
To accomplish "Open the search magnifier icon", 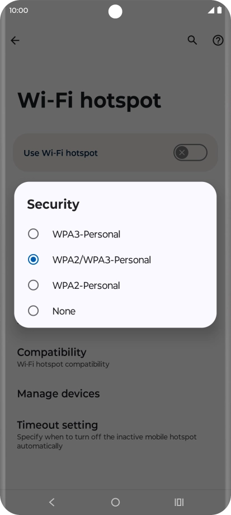I will (192, 40).
